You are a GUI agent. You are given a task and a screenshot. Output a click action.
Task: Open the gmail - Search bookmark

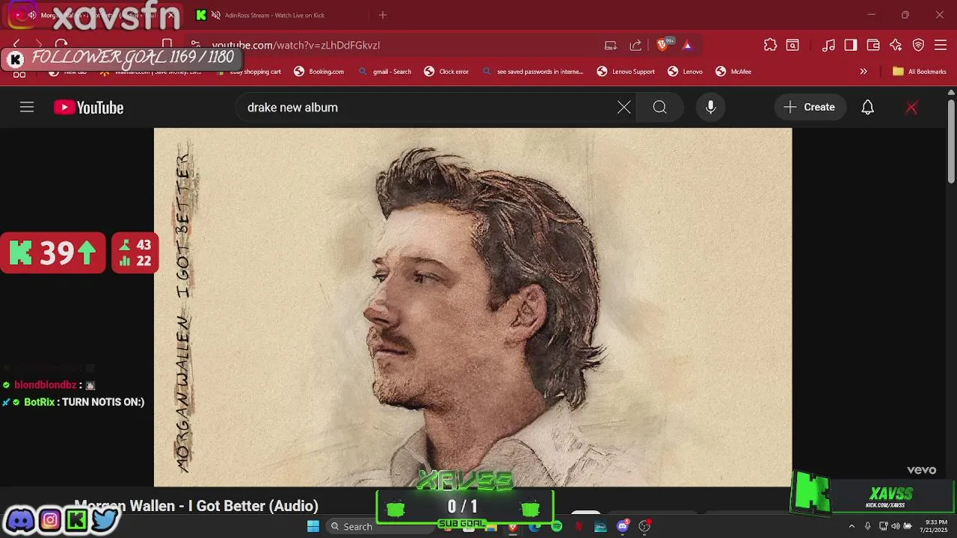click(384, 72)
